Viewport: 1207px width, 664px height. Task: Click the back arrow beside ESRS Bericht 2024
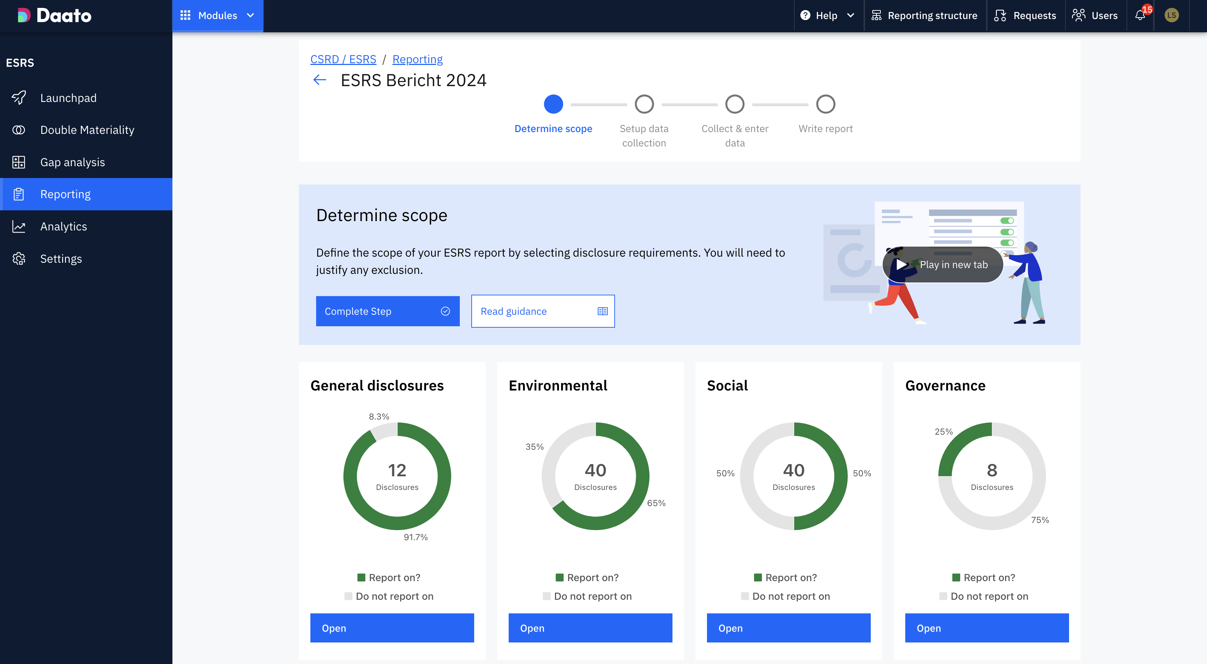coord(320,80)
